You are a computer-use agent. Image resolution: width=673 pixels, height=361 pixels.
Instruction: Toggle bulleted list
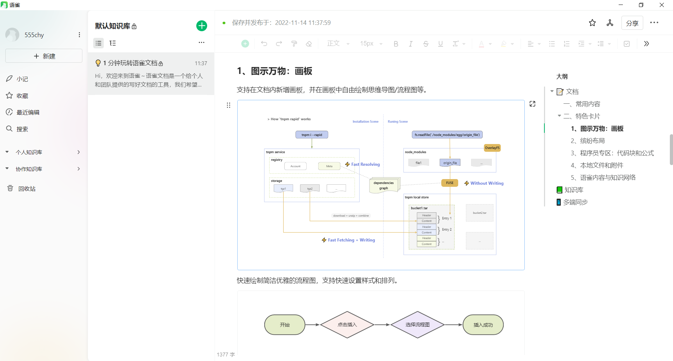tap(552, 43)
